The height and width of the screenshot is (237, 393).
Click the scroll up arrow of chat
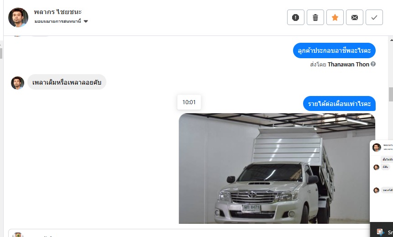pos(391,40)
